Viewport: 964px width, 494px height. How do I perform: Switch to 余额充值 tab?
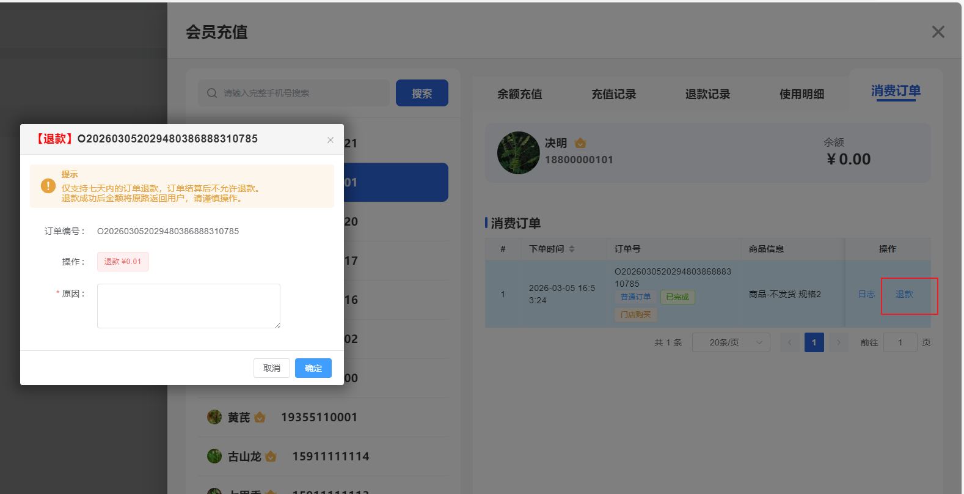520,94
